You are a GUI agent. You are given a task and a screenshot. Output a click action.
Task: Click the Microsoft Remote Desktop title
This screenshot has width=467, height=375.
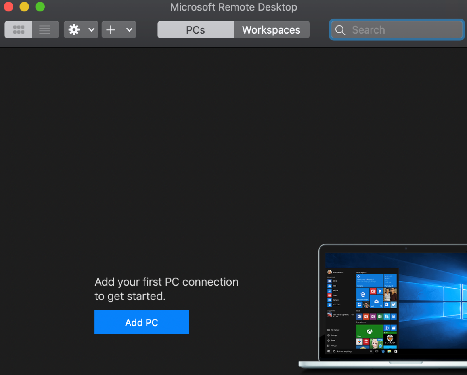[x=234, y=7]
